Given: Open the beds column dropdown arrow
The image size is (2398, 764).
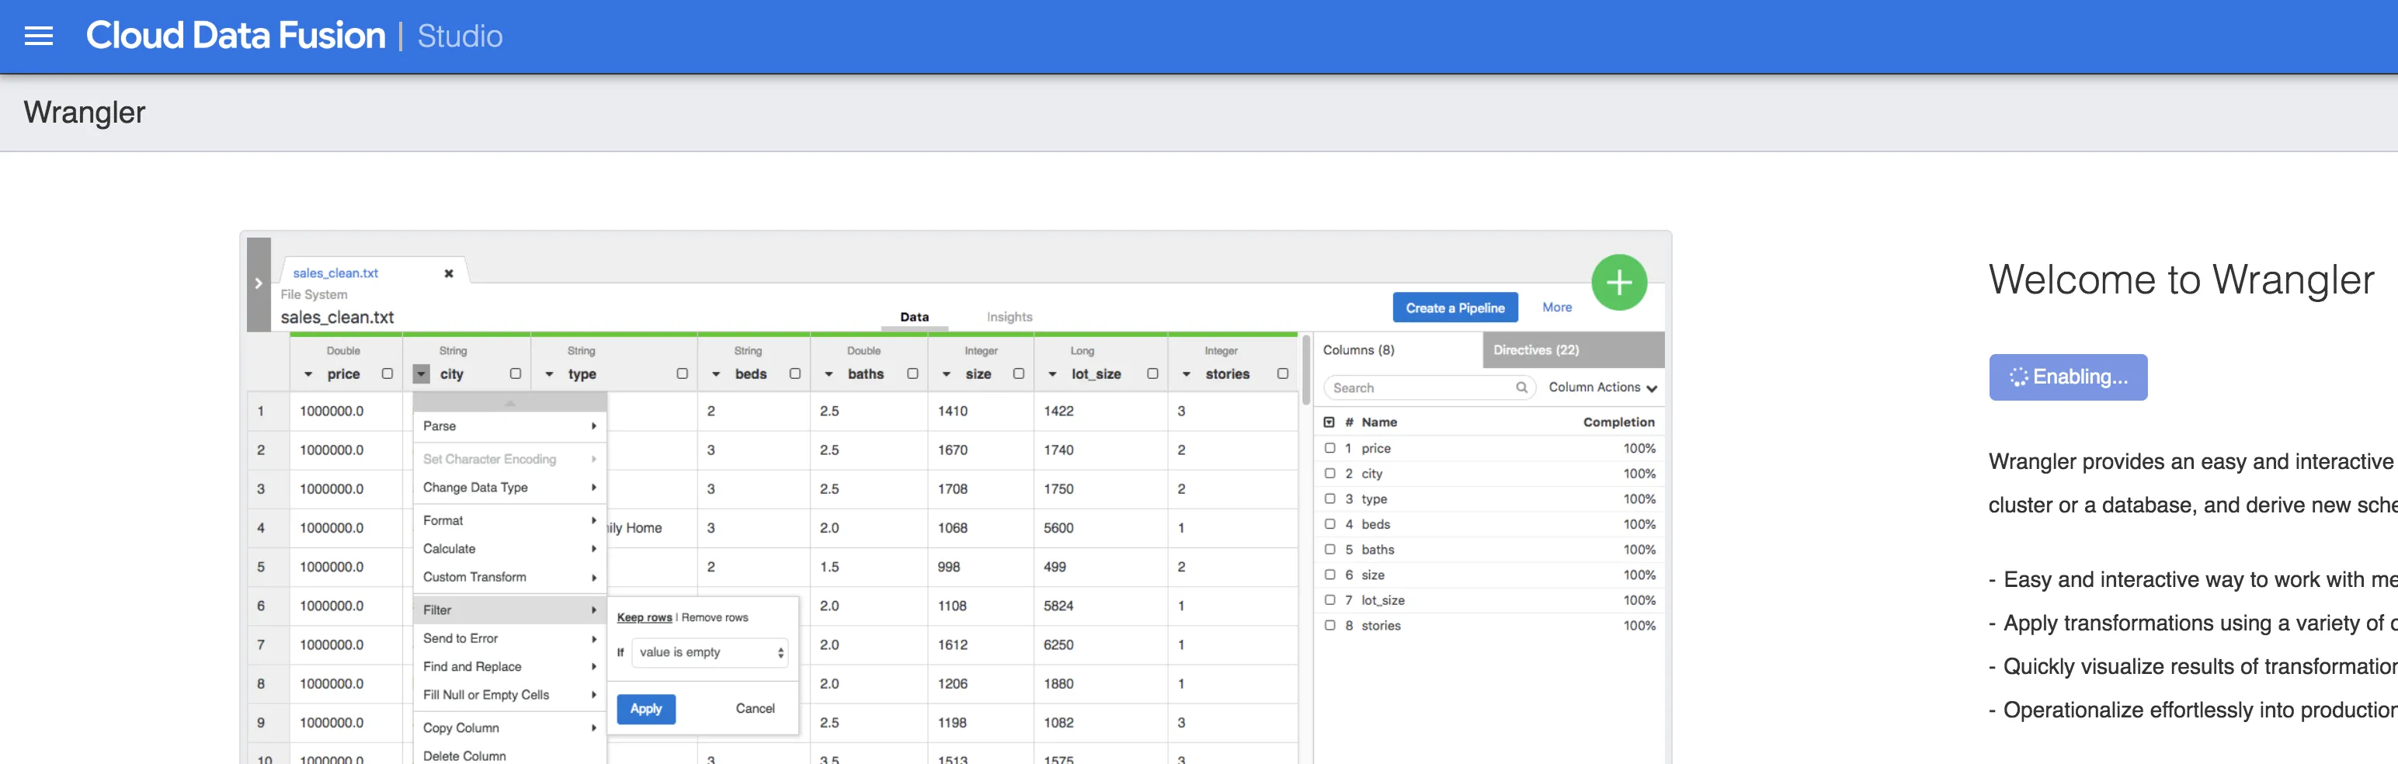Looking at the screenshot, I should pos(716,374).
